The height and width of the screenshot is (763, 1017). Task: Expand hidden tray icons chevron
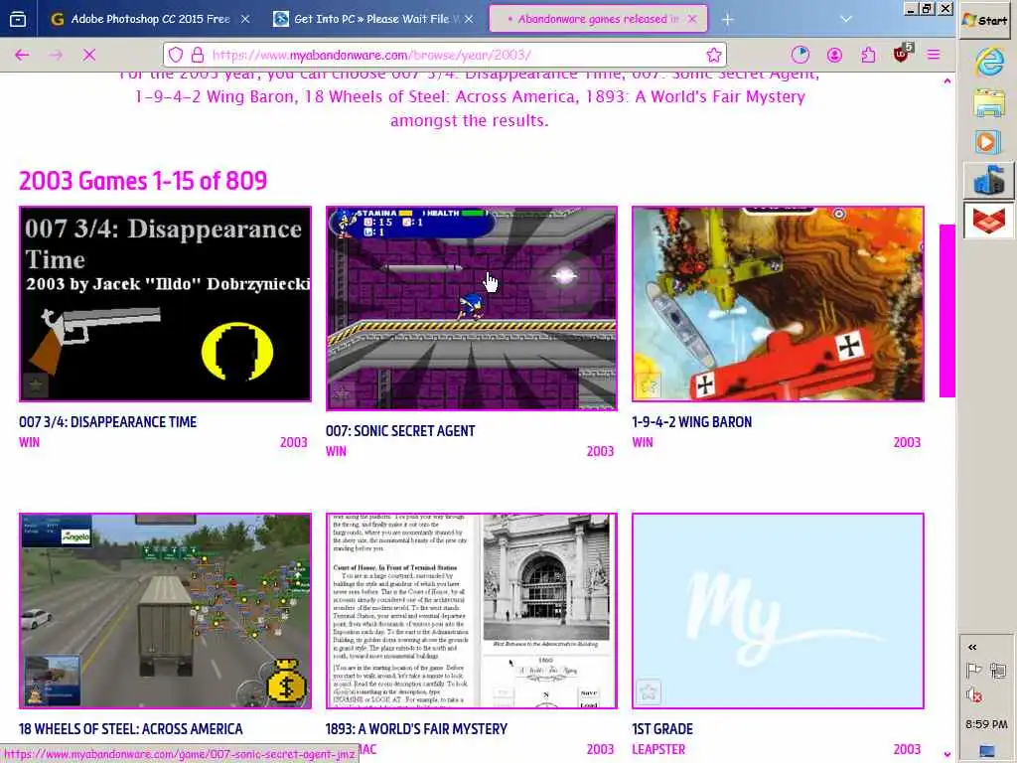(x=971, y=647)
